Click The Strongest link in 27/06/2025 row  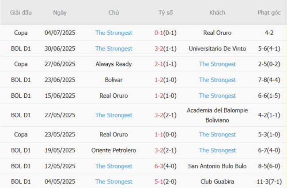pyautogui.click(x=217, y=64)
